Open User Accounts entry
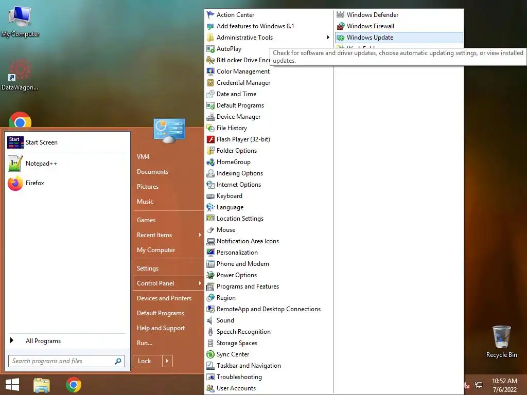527x395 pixels. coord(269,388)
